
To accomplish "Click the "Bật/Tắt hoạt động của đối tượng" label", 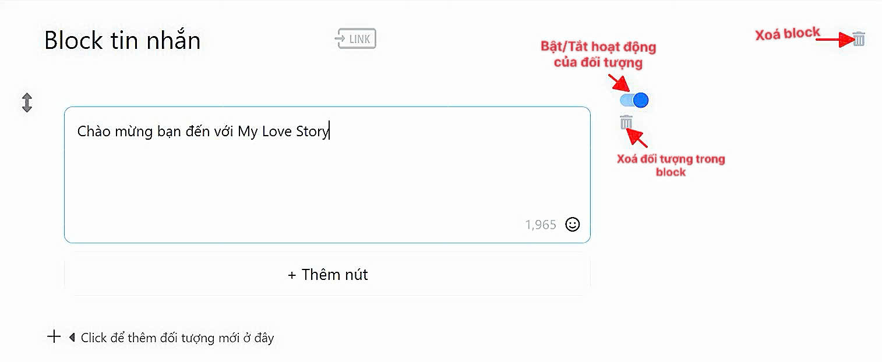I will pyautogui.click(x=598, y=55).
